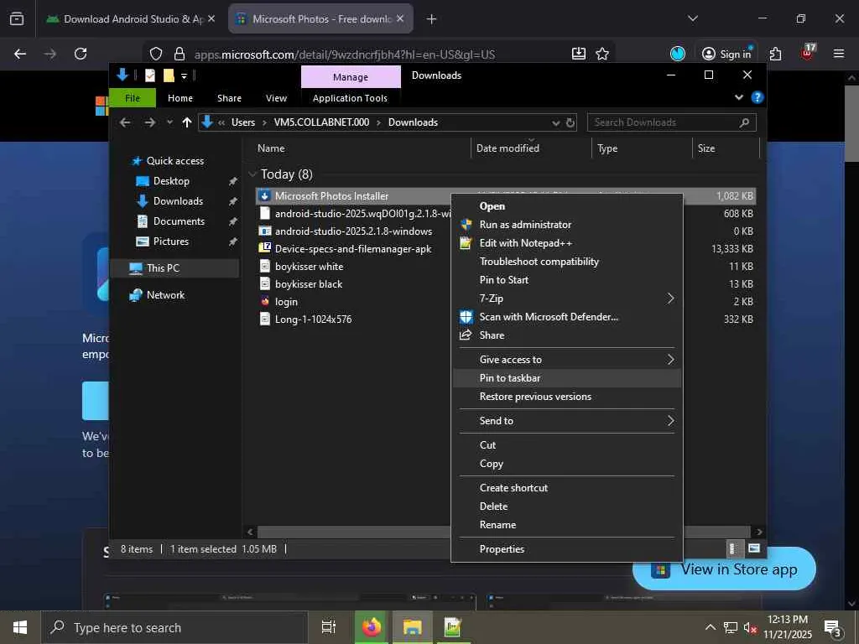Choose Properties in context menu
The image size is (859, 644).
[567, 549]
